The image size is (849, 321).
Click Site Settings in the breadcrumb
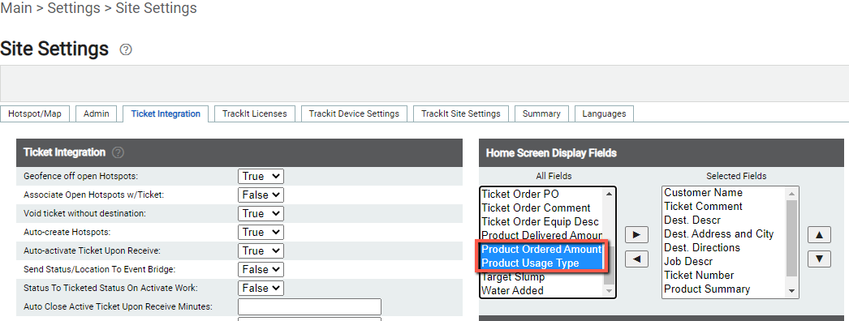(157, 8)
